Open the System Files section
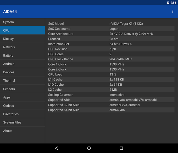178x153 pixels. coord(23,122)
